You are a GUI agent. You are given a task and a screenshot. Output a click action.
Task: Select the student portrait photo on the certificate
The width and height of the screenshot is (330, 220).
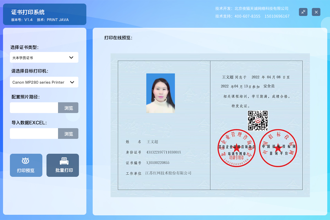(x=160, y=93)
